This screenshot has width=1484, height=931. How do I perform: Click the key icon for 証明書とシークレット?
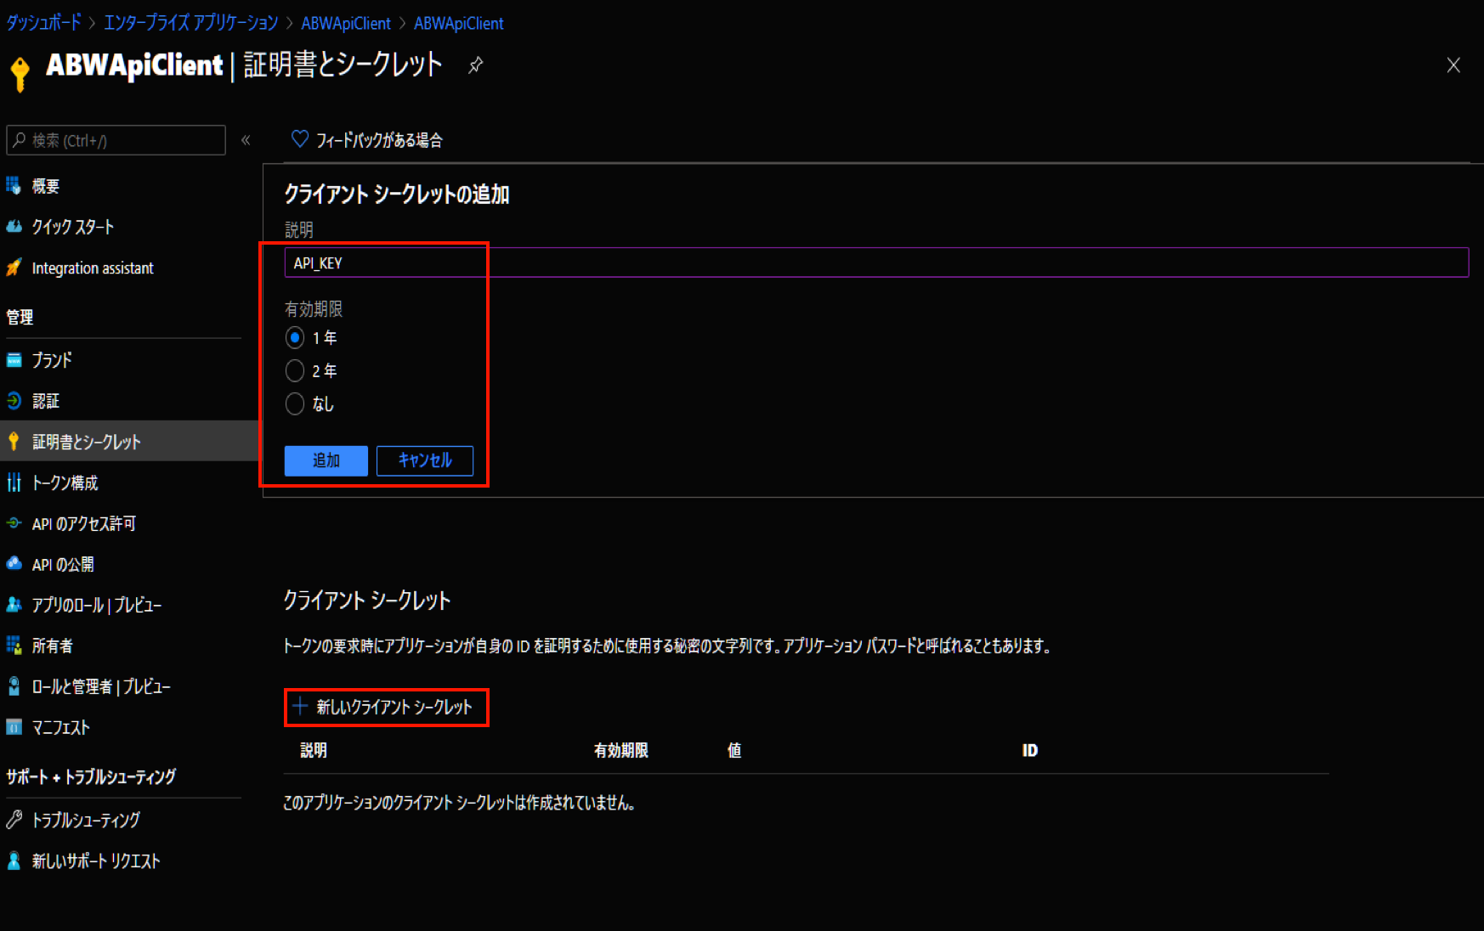[x=14, y=441]
